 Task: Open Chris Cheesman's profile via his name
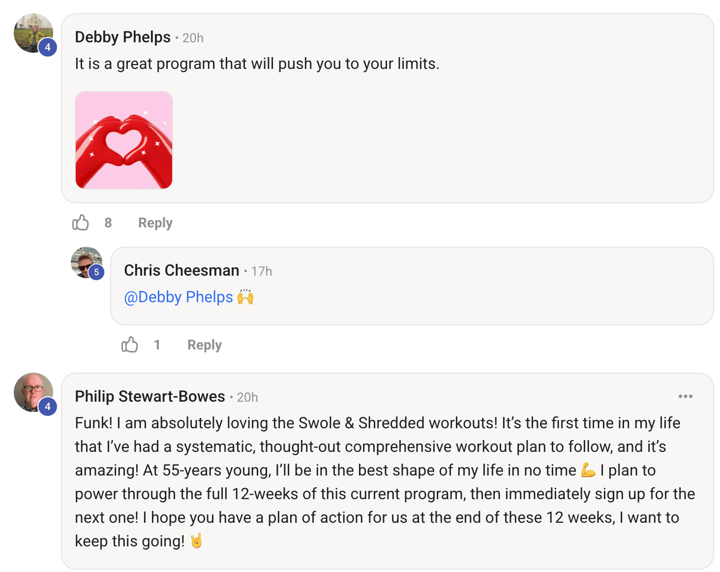181,271
